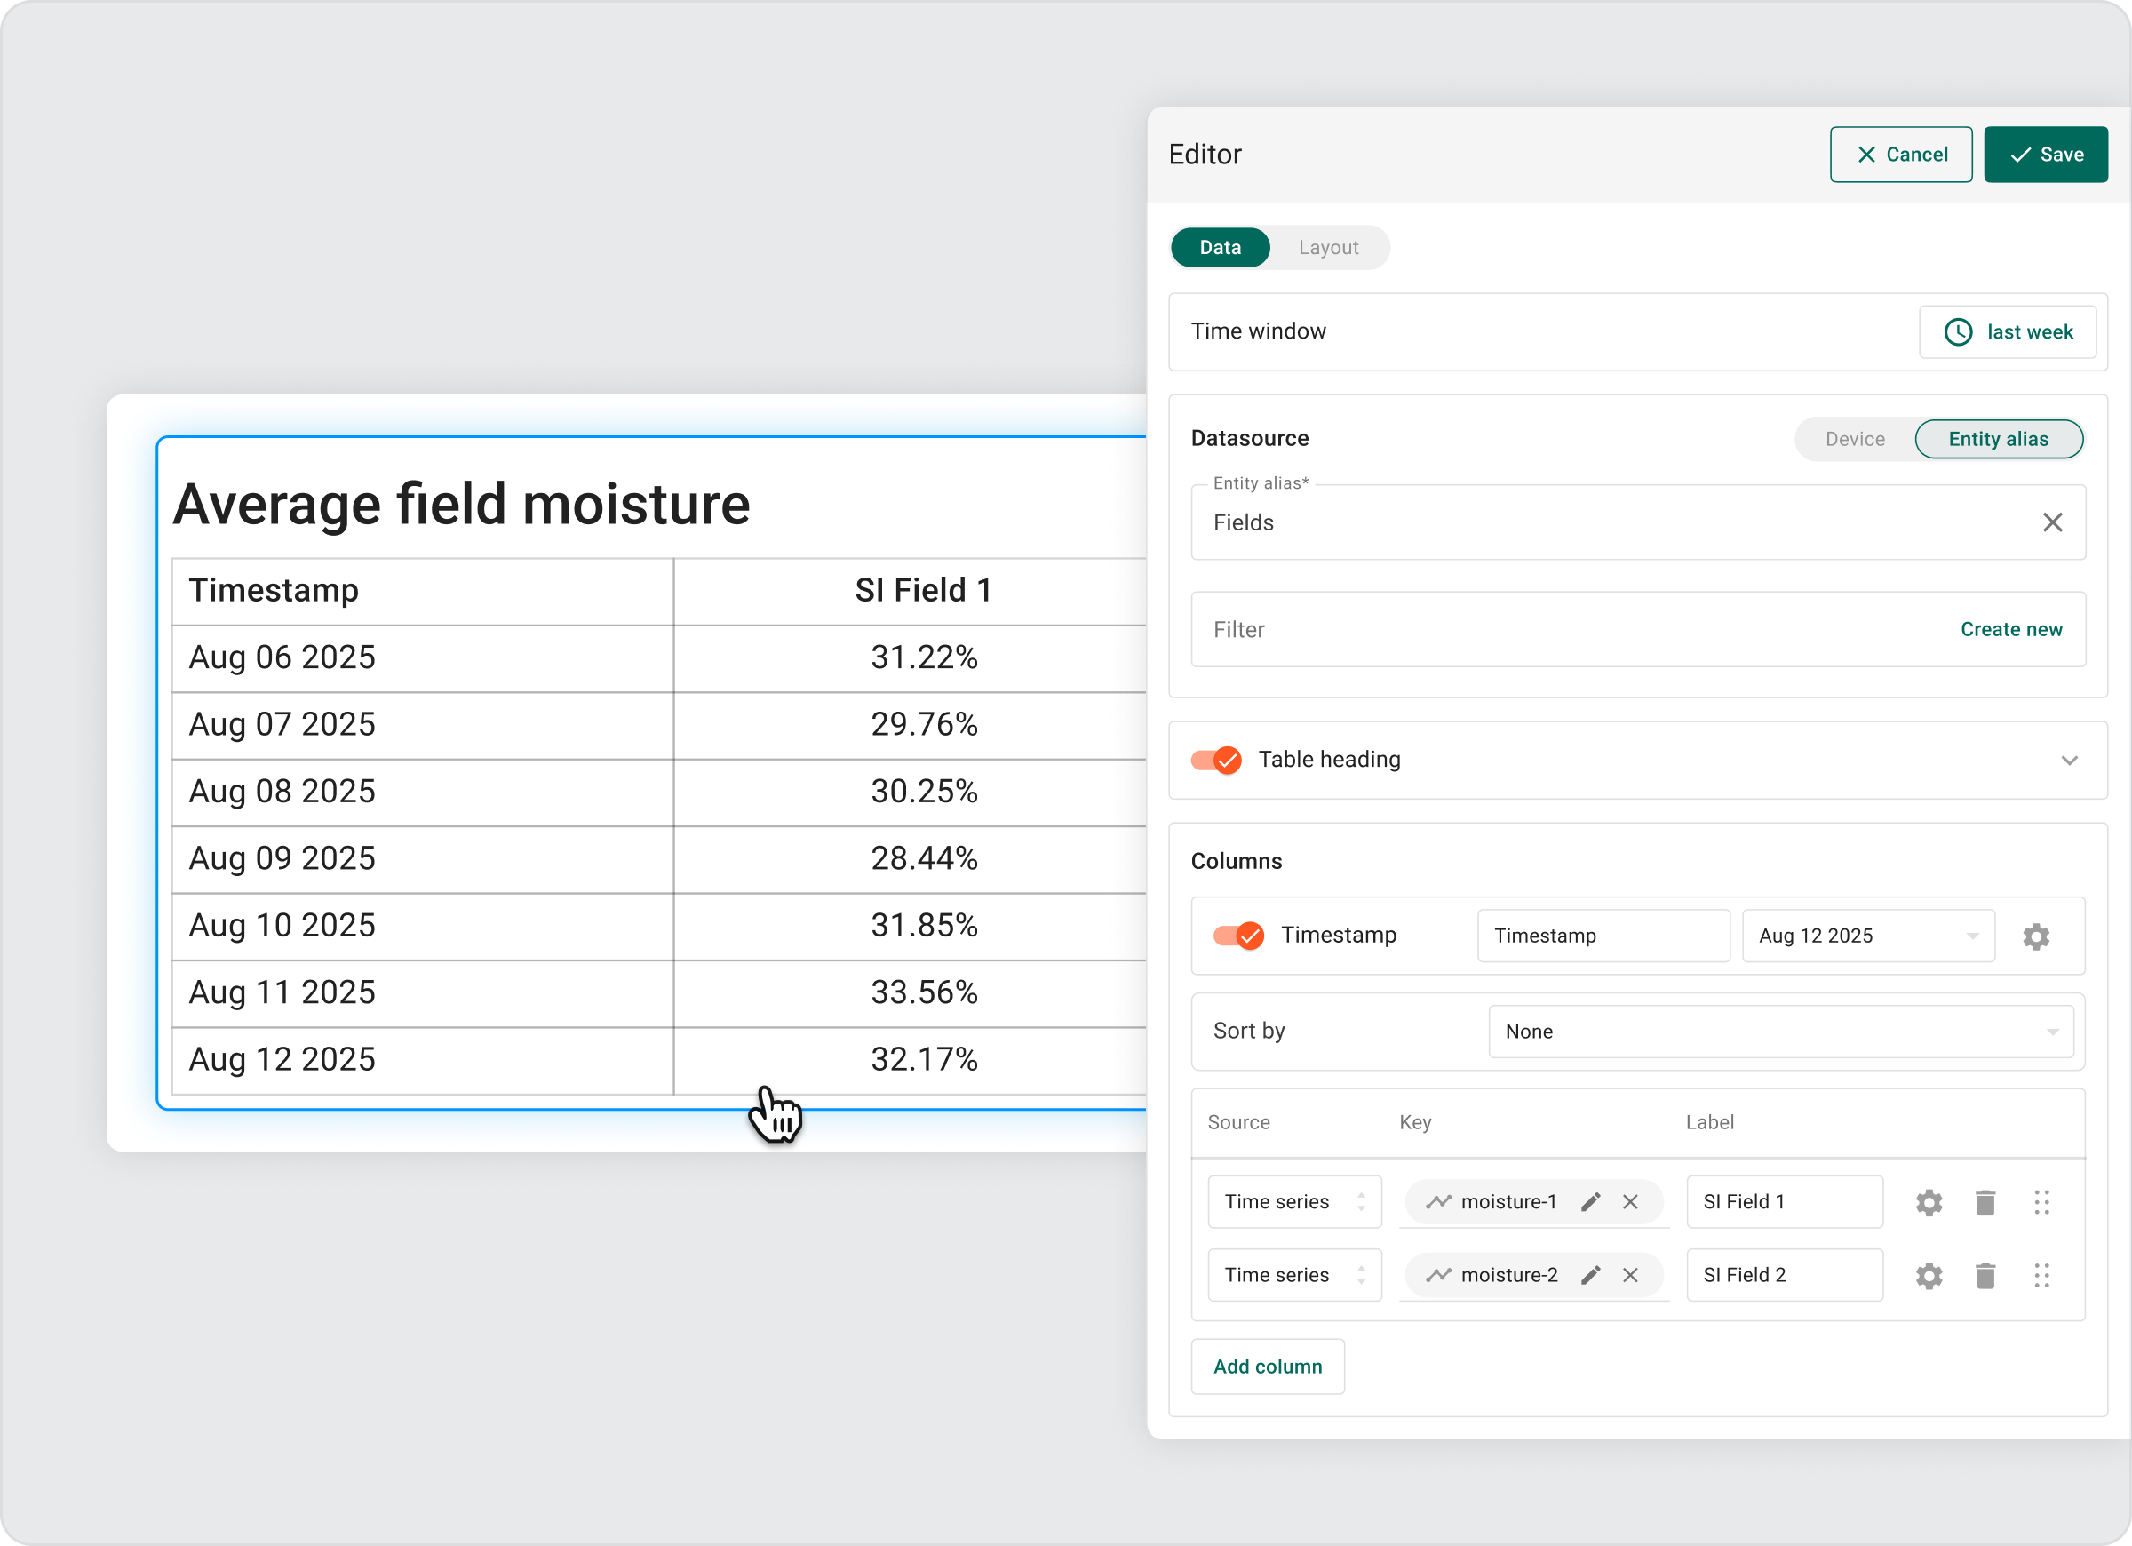Switch to the Layout tab
Image resolution: width=2132 pixels, height=1546 pixels.
1327,247
